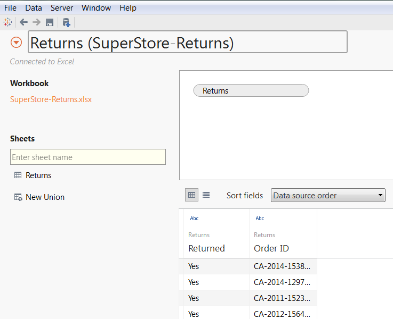Select Yes cell in CA-2014-1297 row
This screenshot has height=319, width=393.
[216, 282]
